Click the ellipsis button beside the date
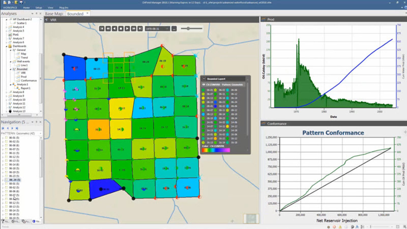 [x=174, y=29]
